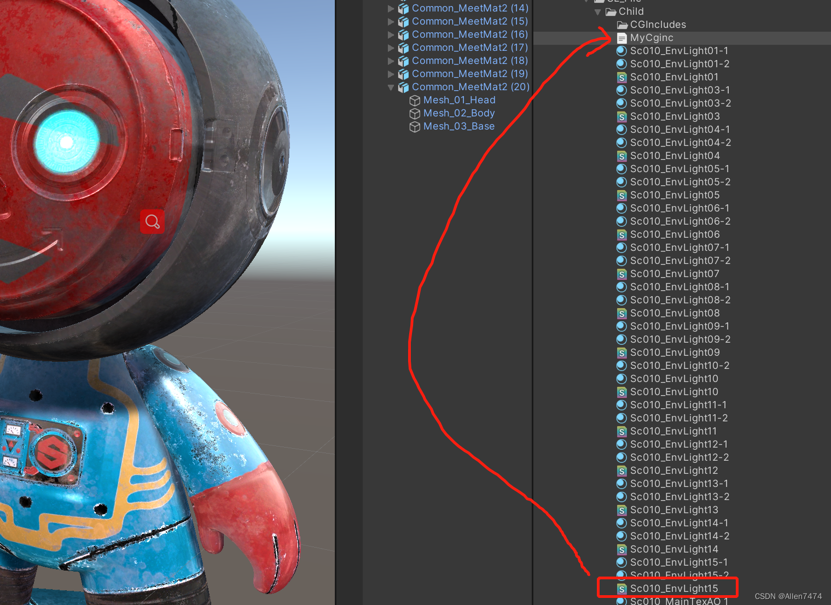Image resolution: width=831 pixels, height=605 pixels.
Task: Select the MyCginc file
Action: click(652, 38)
